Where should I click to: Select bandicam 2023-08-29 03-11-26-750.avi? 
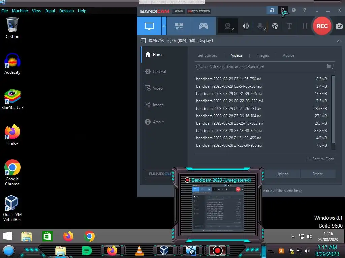tap(261, 79)
